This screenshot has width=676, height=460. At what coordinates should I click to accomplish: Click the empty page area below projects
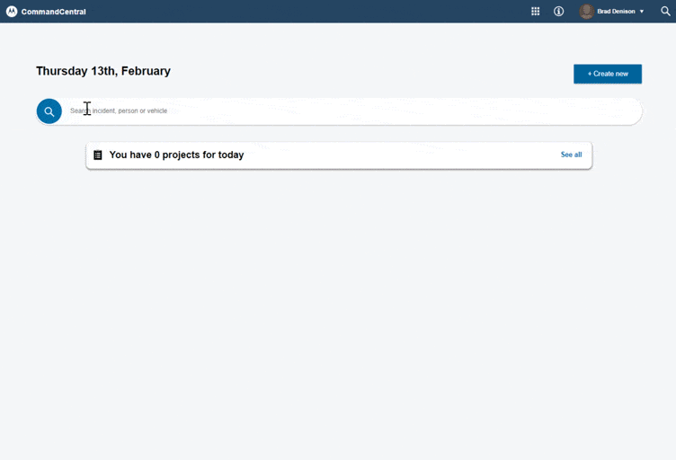(338, 314)
